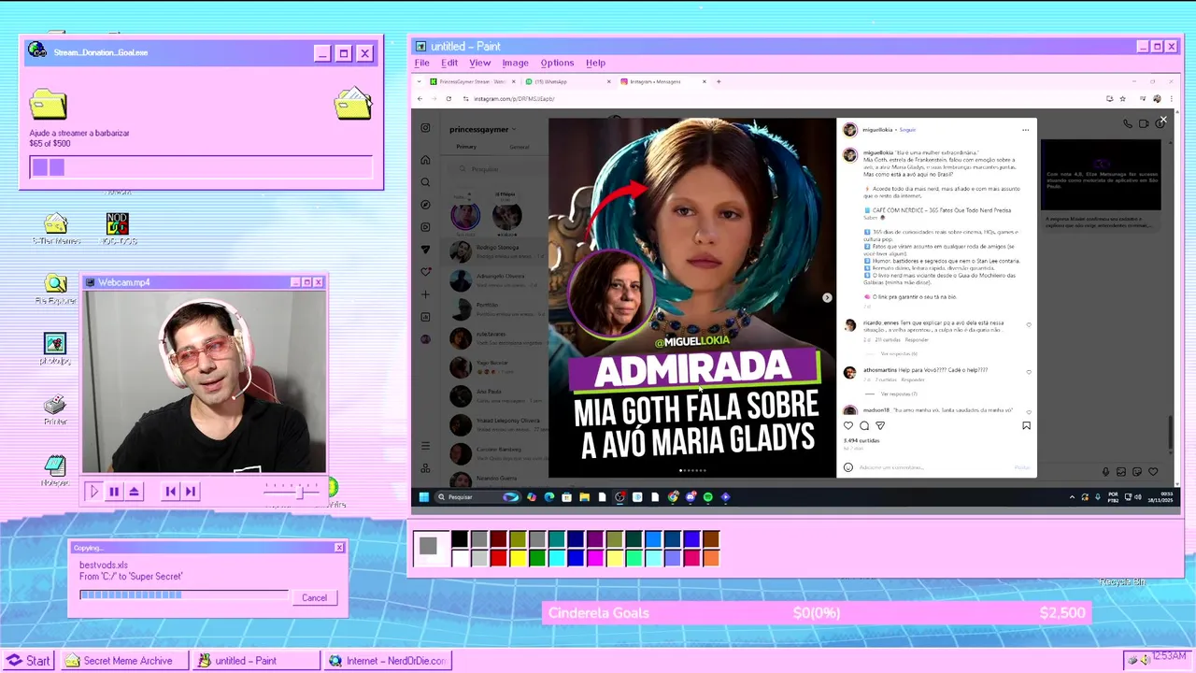Open the Image menu in Paint
1196x673 pixels.
click(516, 63)
